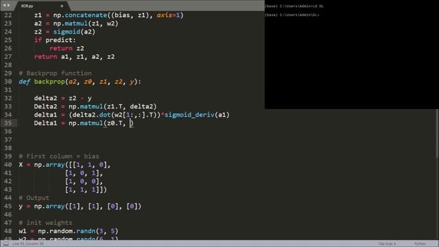
Task: Click the previous-tab left arrow
Action: pos(4,5)
